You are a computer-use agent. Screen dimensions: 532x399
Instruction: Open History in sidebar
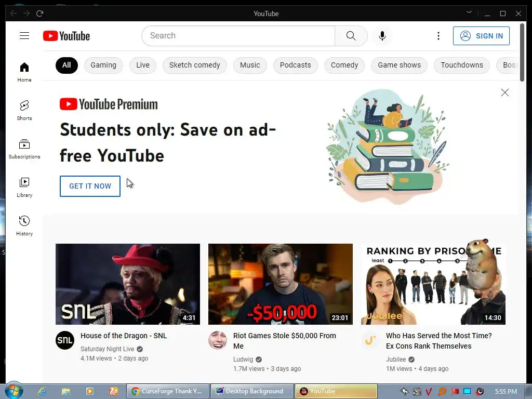[24, 225]
